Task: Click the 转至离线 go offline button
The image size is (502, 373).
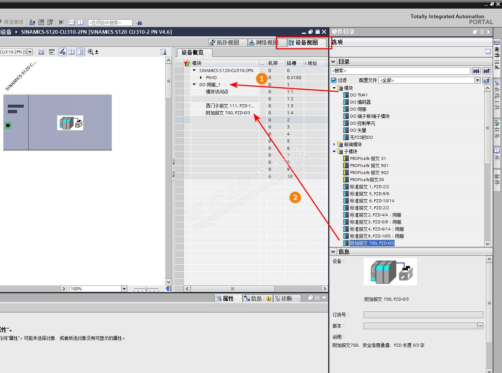Action: (12, 22)
